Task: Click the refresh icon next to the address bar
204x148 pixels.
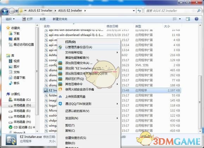Action: (139, 11)
